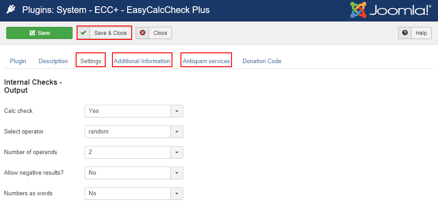Viewport: 438px width, 202px height.
Task: Click the question mark Help icon
Action: click(405, 33)
